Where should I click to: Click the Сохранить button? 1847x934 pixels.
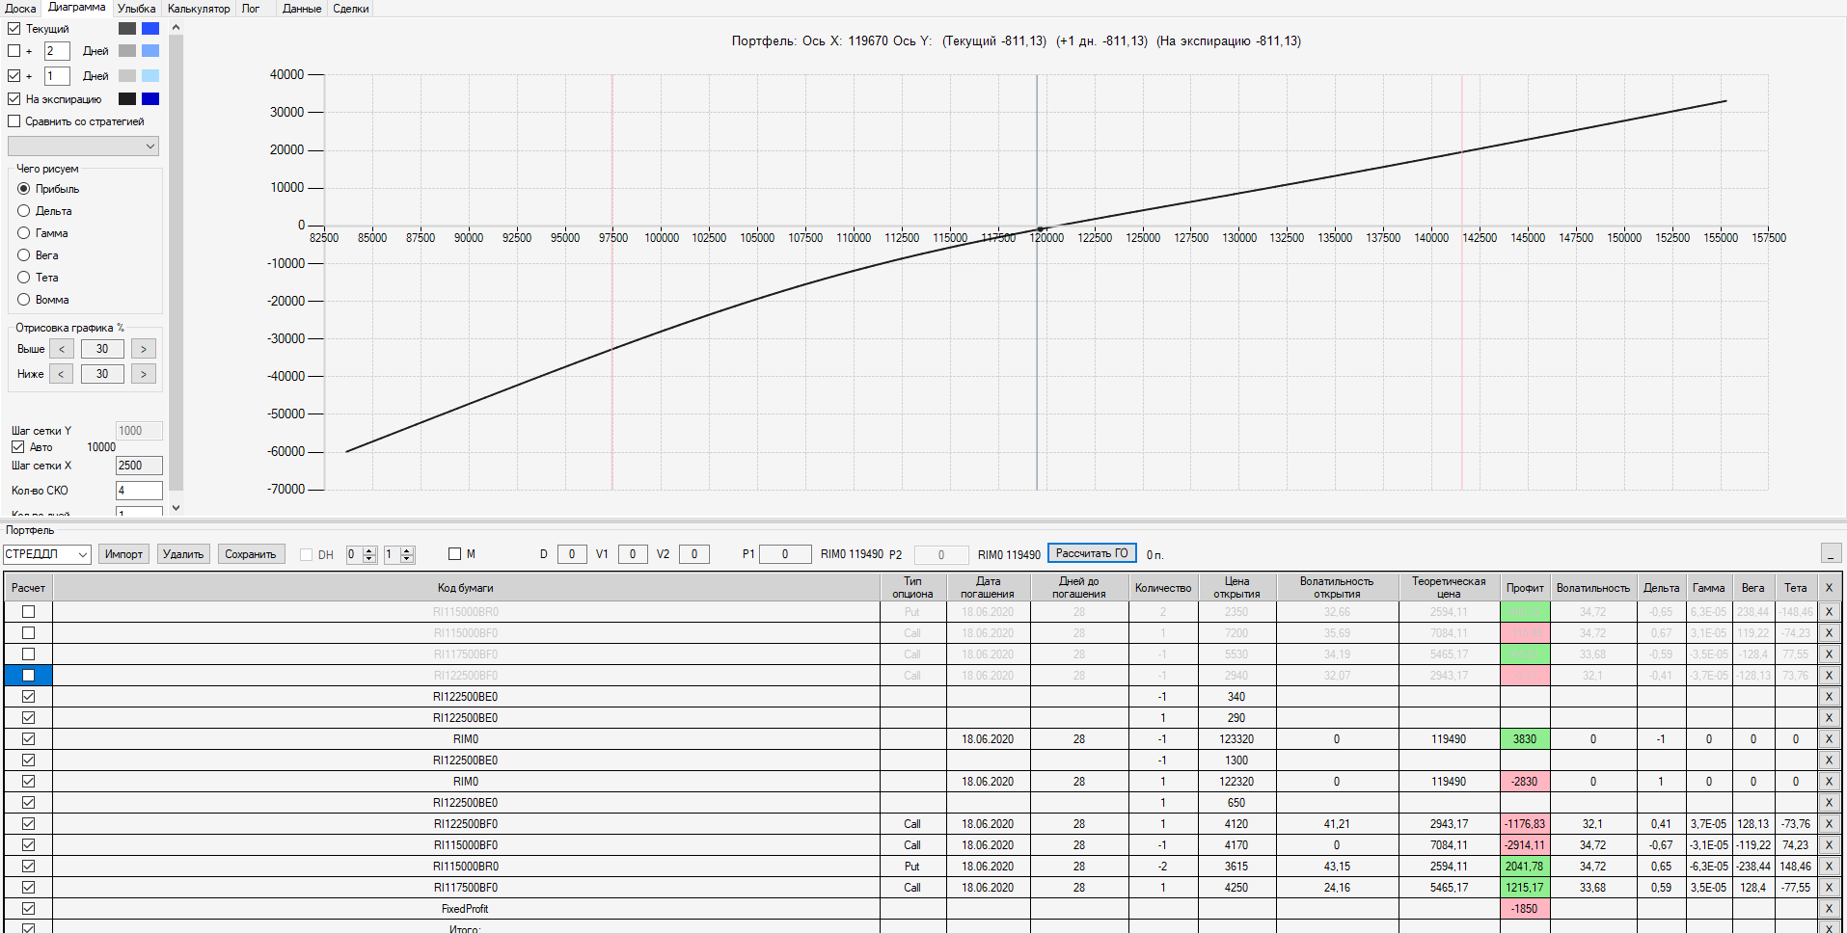251,554
